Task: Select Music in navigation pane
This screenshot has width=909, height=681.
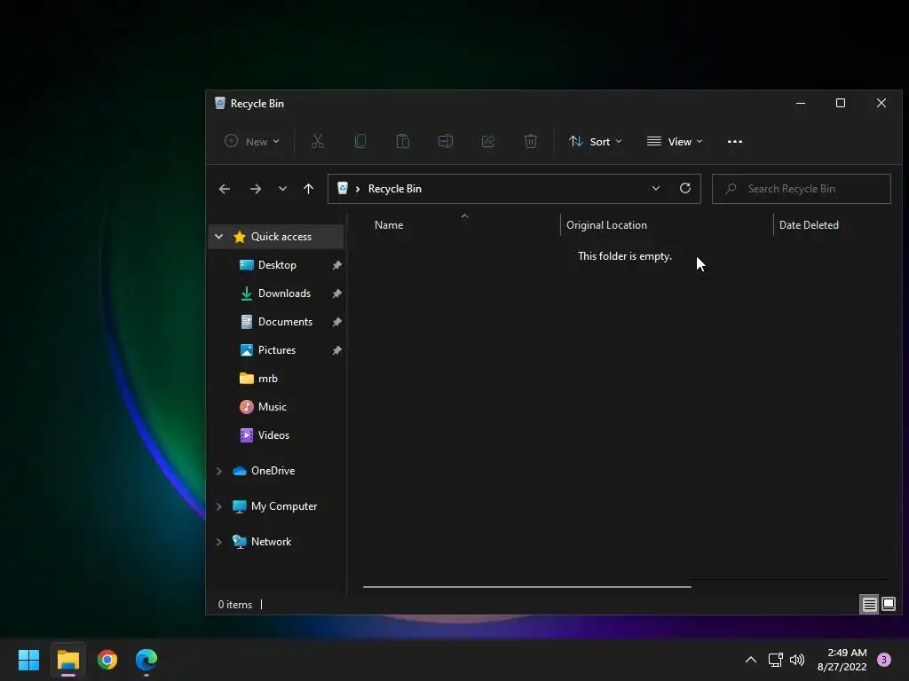Action: pyautogui.click(x=272, y=407)
